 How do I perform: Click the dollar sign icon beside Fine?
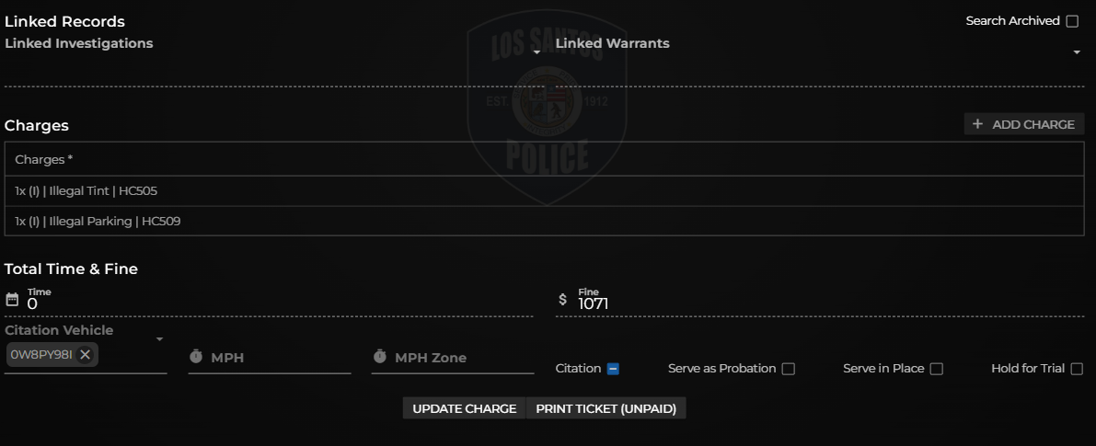(x=562, y=300)
